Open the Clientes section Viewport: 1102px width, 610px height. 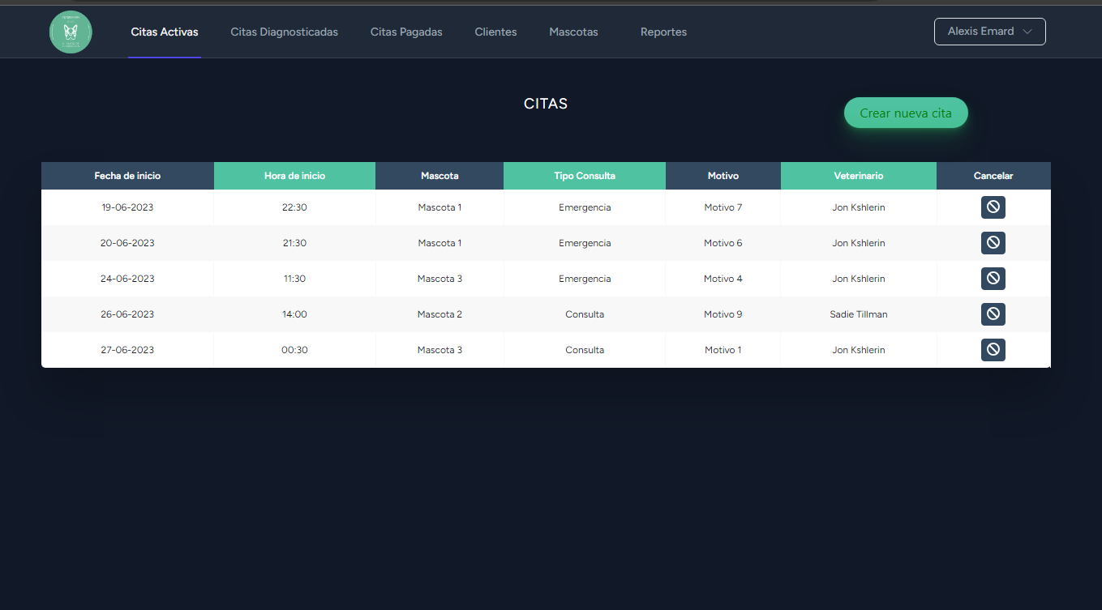(495, 32)
